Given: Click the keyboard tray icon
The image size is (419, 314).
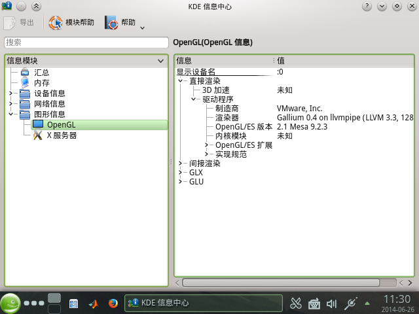Looking at the screenshot, I should pyautogui.click(x=314, y=304).
